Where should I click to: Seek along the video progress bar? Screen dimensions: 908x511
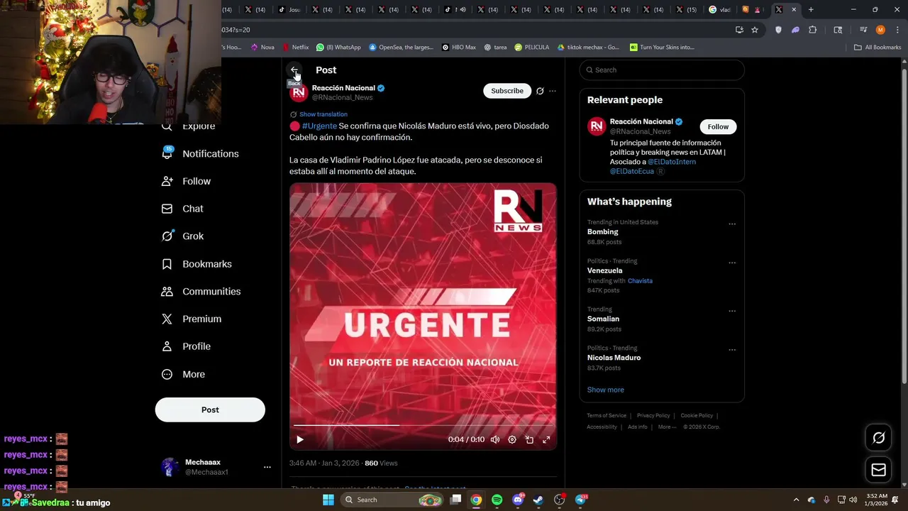[423, 425]
